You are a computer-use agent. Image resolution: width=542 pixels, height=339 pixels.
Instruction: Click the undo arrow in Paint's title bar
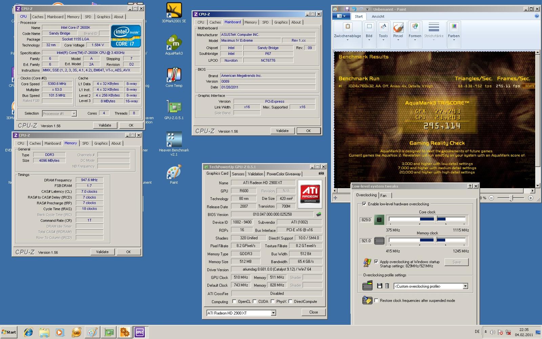(x=354, y=9)
